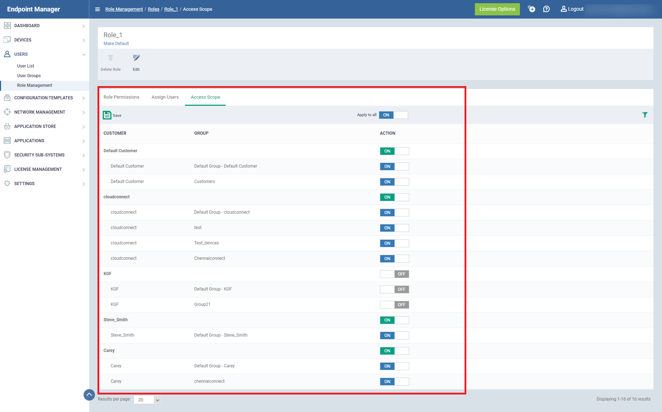The height and width of the screenshot is (412, 662).
Task: Click the Settings gear icon
Action: 7,183
